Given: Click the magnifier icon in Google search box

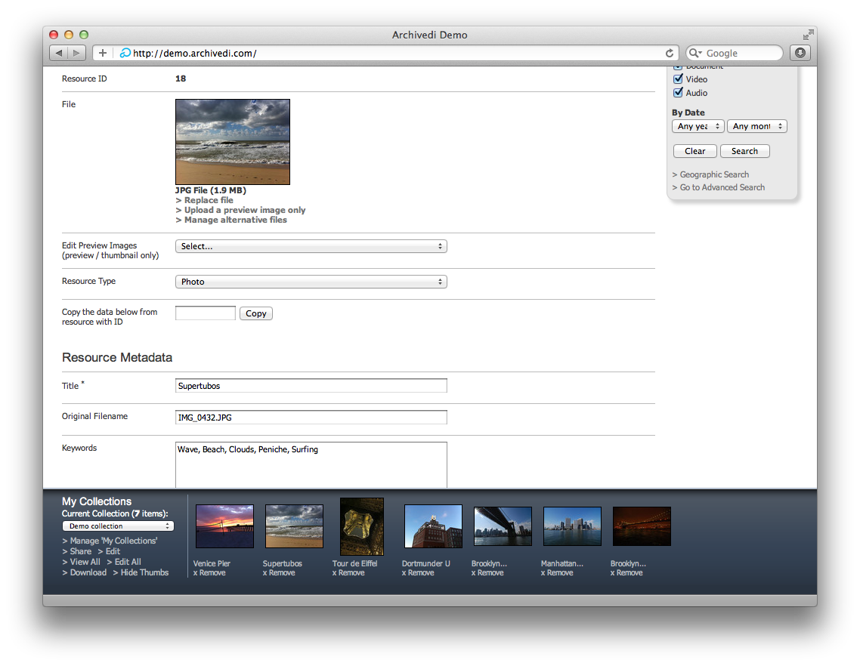Looking at the screenshot, I should coord(695,53).
